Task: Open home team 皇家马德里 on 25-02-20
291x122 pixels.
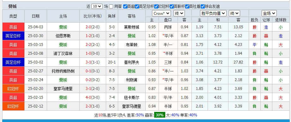Action: pyautogui.click(x=63, y=89)
